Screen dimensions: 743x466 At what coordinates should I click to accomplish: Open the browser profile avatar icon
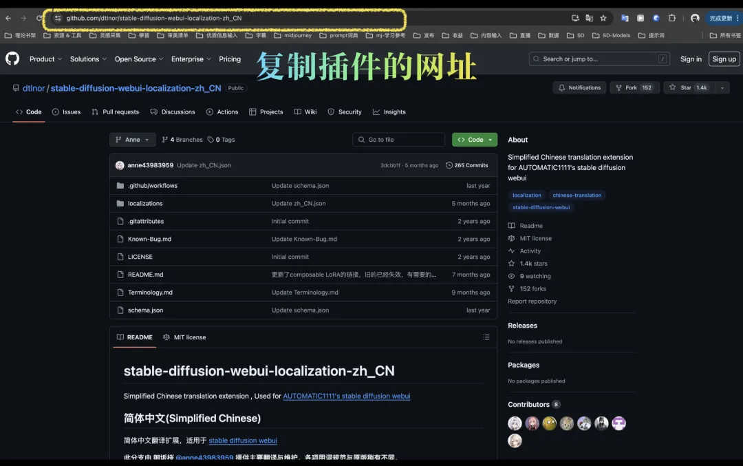(695, 18)
